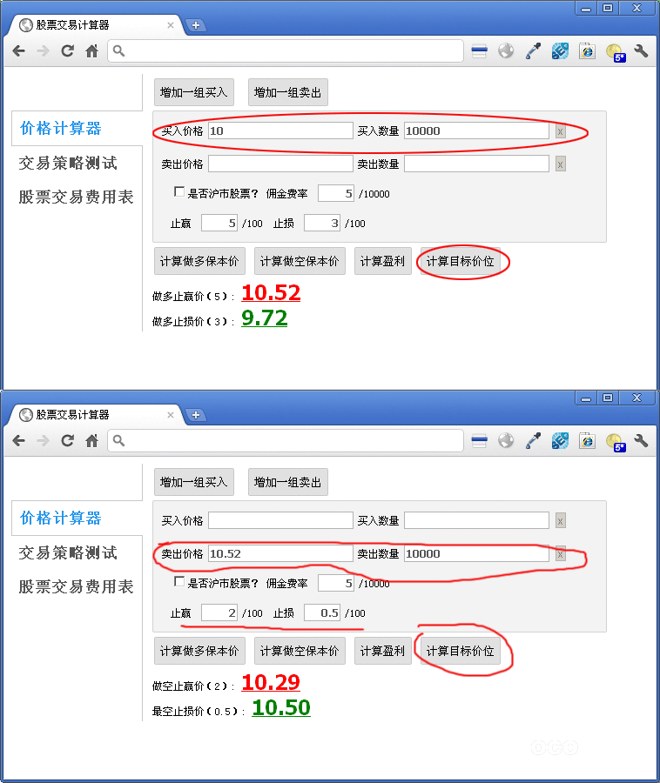Select 股票交易费用表 in top window sidebar
Viewport: 660px width, 783px height.
pyautogui.click(x=76, y=197)
